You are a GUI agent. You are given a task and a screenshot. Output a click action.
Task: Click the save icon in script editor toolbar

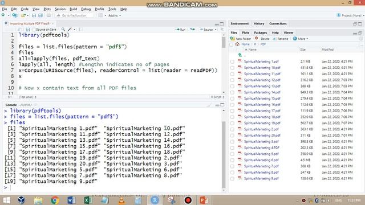coord(28,30)
